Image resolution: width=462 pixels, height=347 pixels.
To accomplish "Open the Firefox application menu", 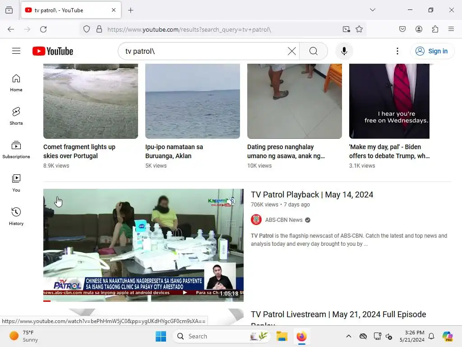I will click(x=451, y=29).
